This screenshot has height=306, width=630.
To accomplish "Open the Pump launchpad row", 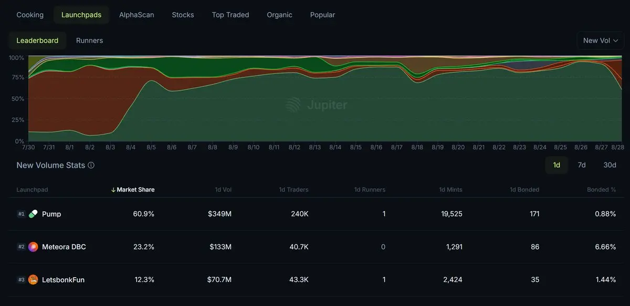I will (x=315, y=214).
